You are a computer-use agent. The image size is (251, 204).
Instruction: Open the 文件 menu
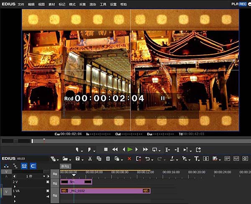pos(21,4)
